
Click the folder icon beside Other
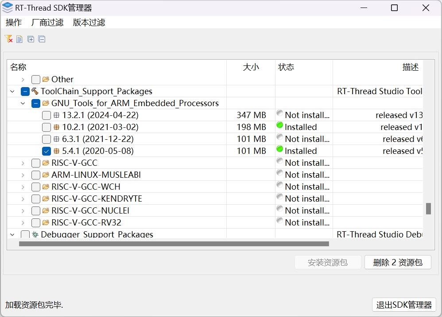pos(46,79)
